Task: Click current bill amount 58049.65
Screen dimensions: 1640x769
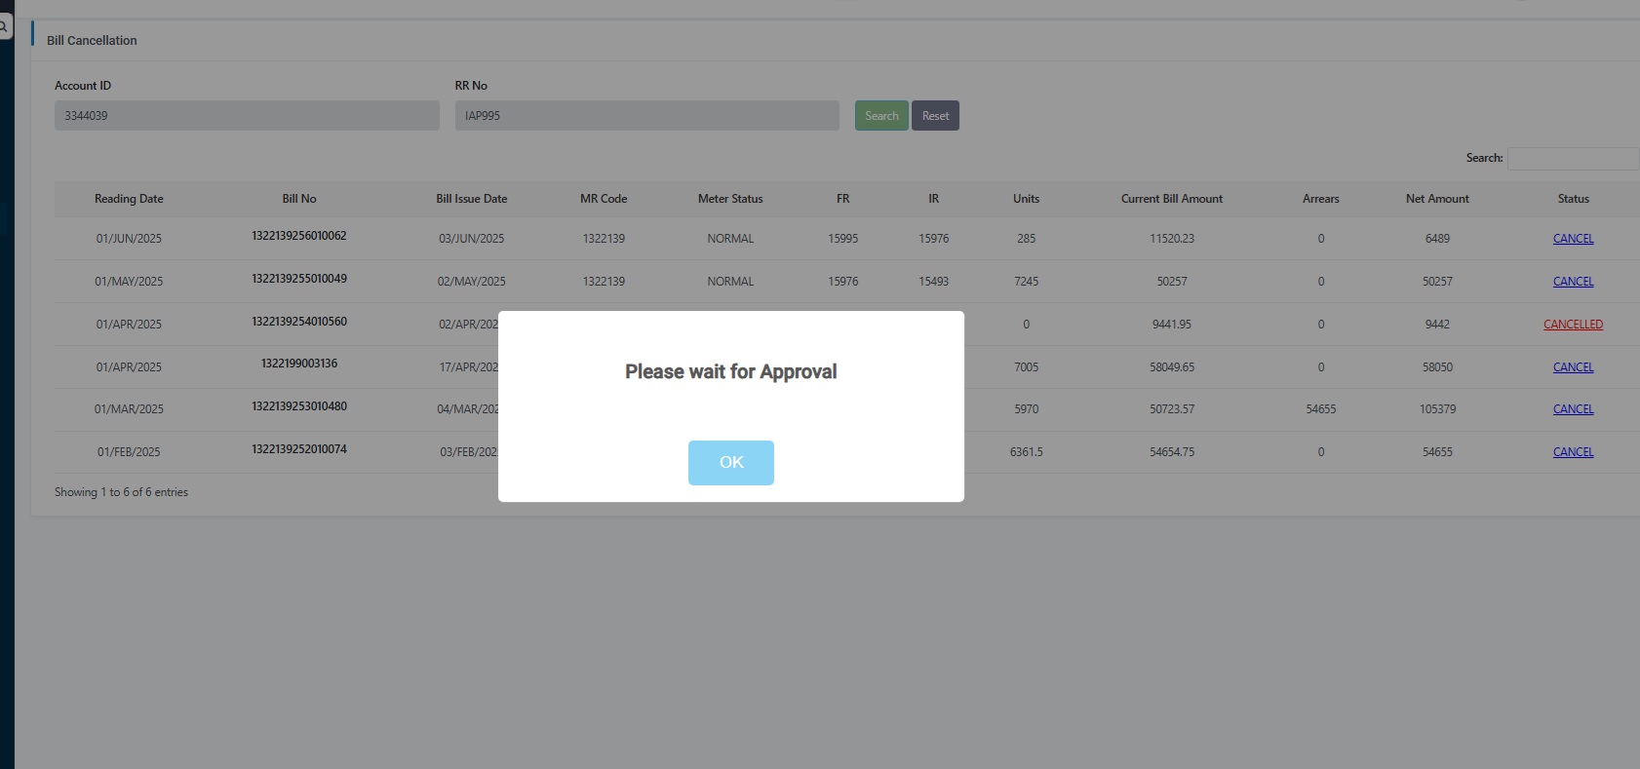Action: [1172, 367]
